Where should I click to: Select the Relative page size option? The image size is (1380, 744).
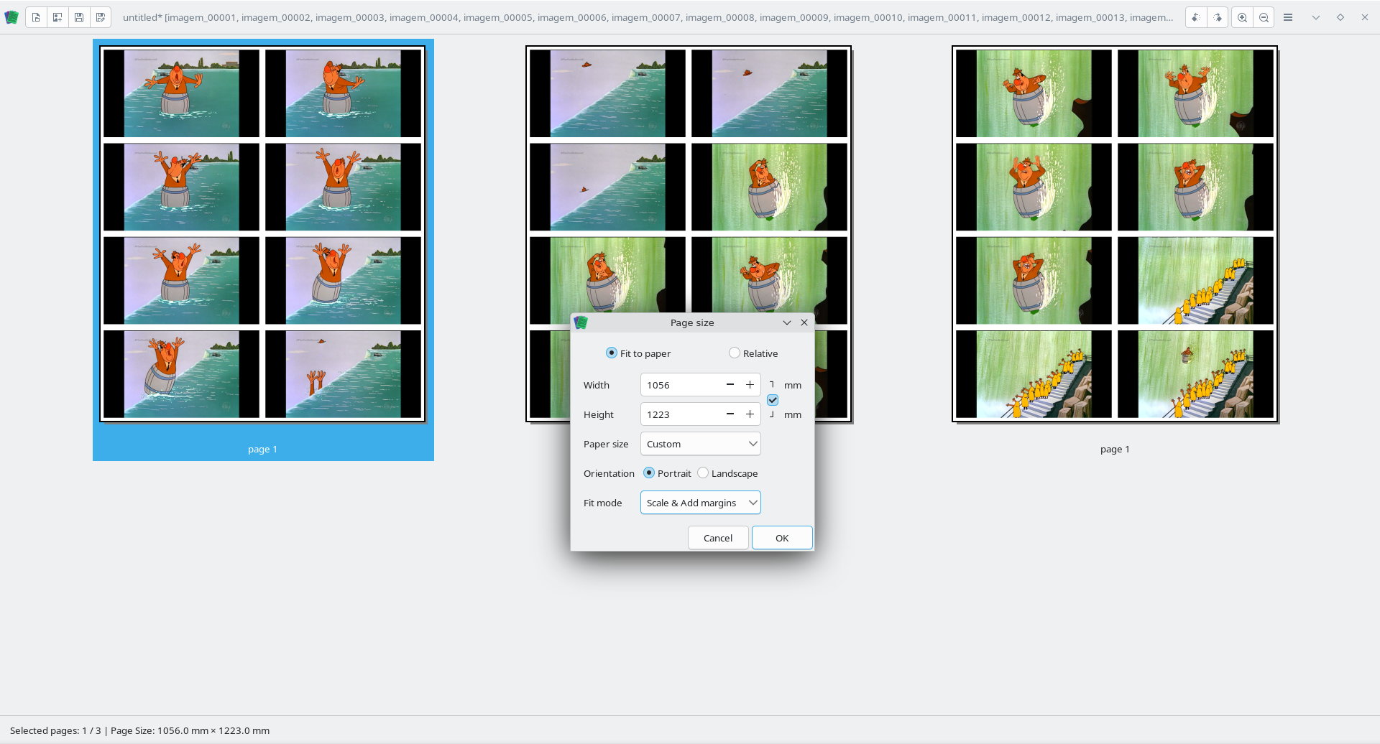click(735, 353)
